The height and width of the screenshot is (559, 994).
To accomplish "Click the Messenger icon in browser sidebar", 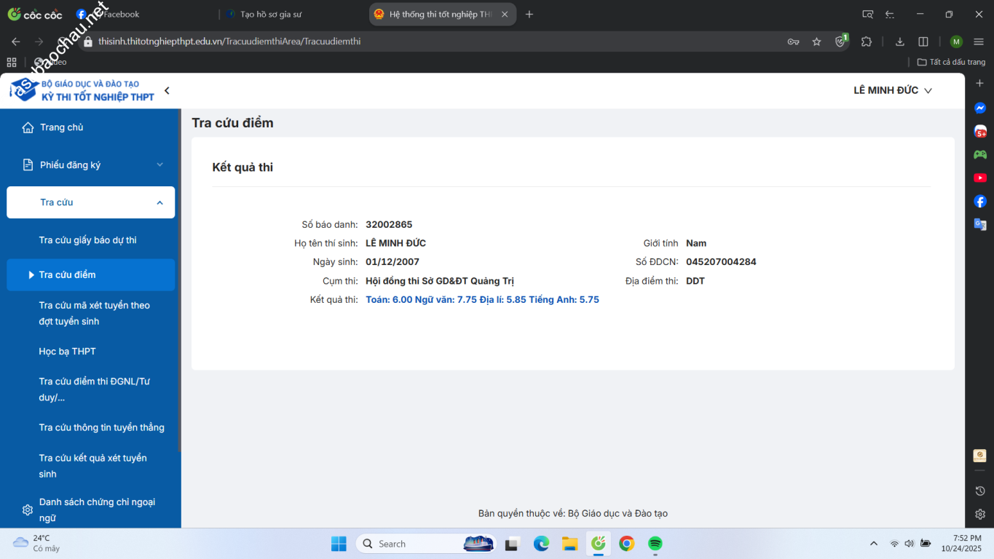I will tap(980, 108).
